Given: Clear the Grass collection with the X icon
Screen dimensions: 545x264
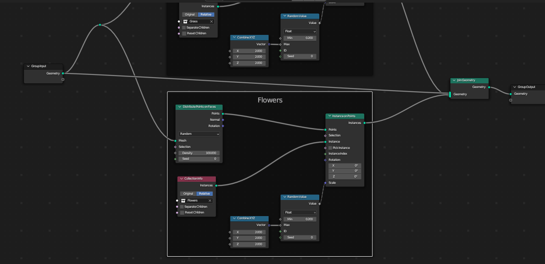Looking at the screenshot, I should pyautogui.click(x=211, y=21).
